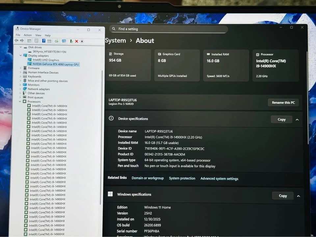Viewport: 316px width, 237px height.
Task: Toggle the show/hide action pane icon
Action: point(49,41)
